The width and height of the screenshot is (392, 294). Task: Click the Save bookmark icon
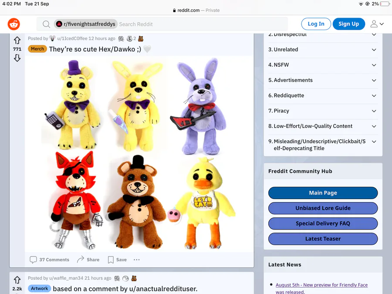coord(111,260)
